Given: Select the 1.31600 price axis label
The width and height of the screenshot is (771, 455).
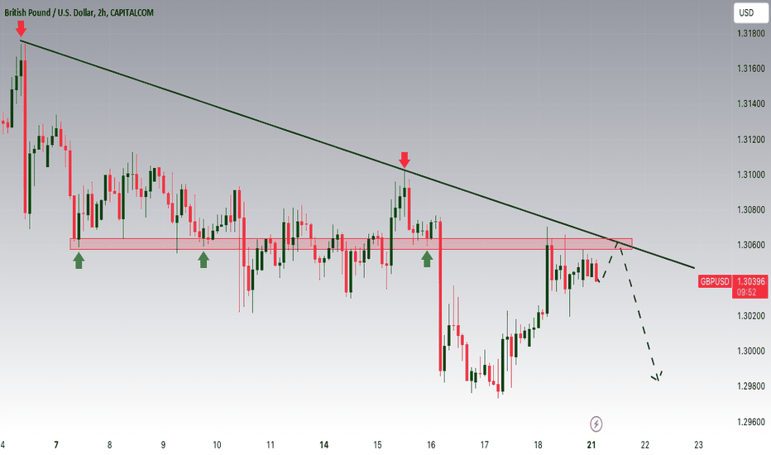Looking at the screenshot, I should click(x=751, y=69).
